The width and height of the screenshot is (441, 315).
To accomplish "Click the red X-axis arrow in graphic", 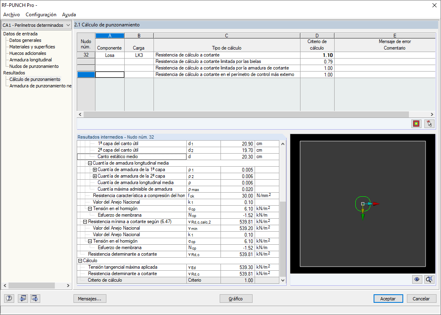I will pyautogui.click(x=376, y=204).
